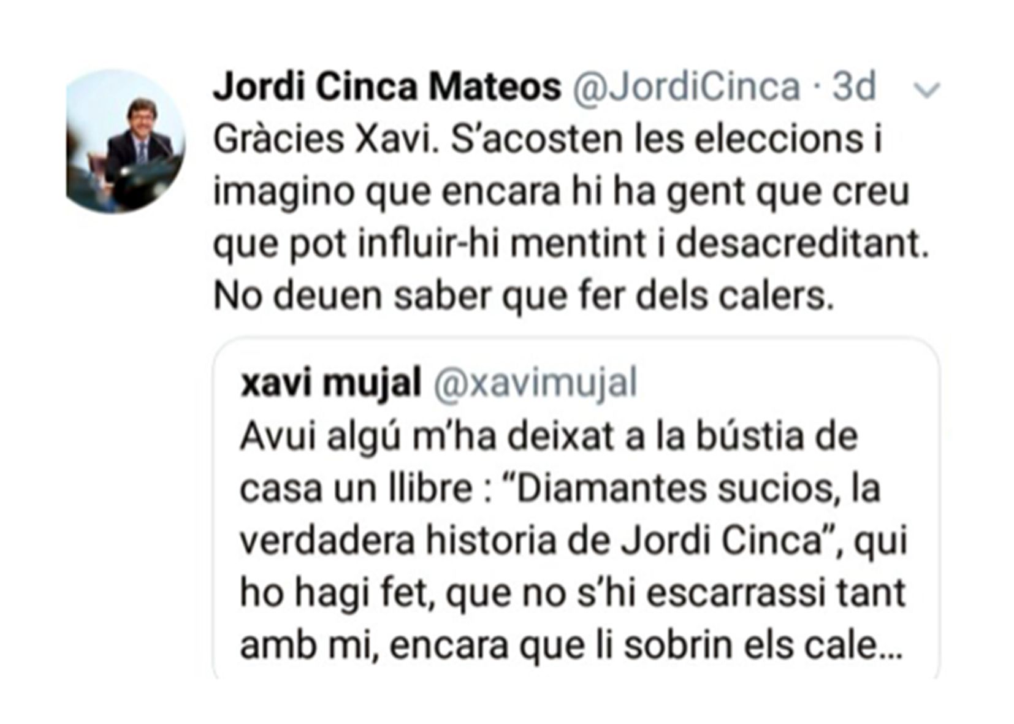Click quoted line starting "ho hagi fet"
The width and height of the screenshot is (1014, 724).
(572, 593)
